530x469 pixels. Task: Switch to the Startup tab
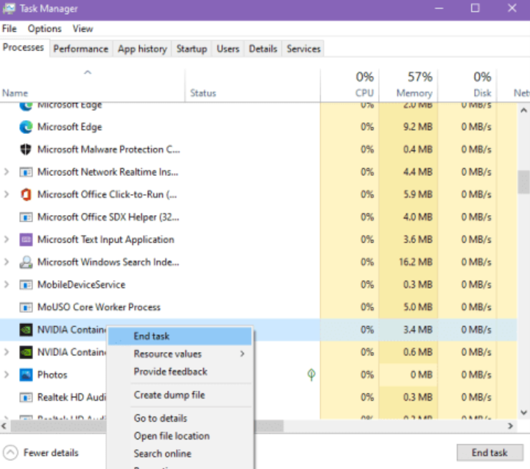191,49
